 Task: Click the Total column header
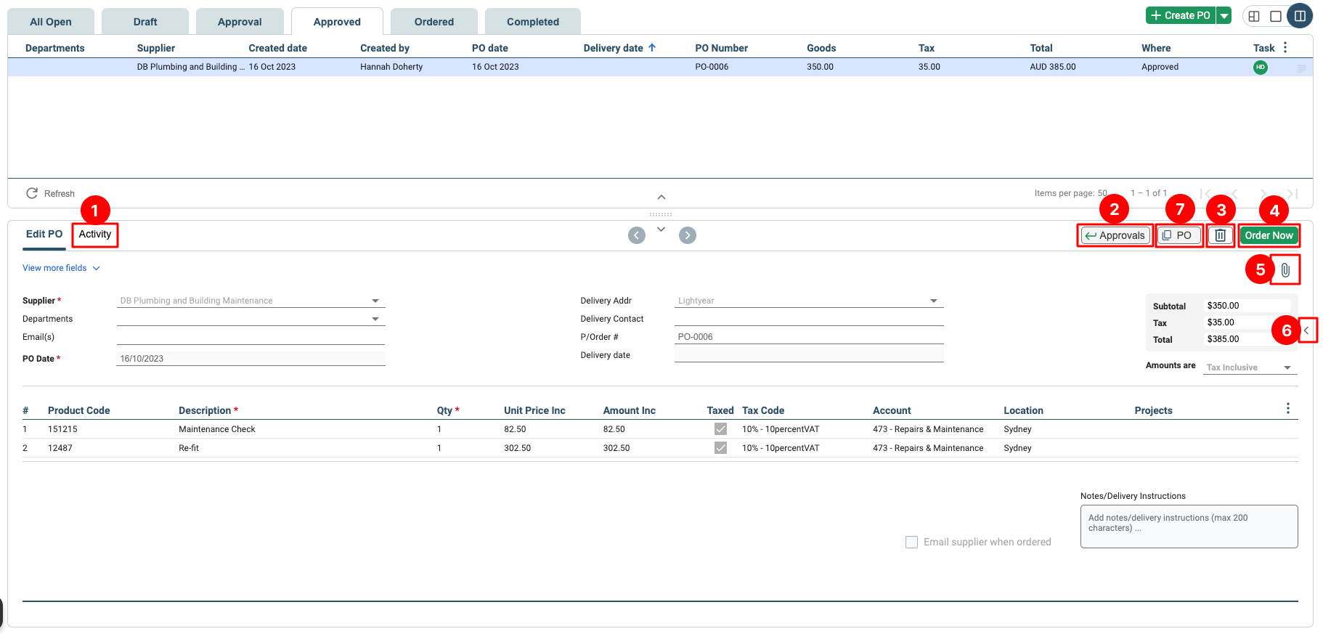(x=1041, y=48)
